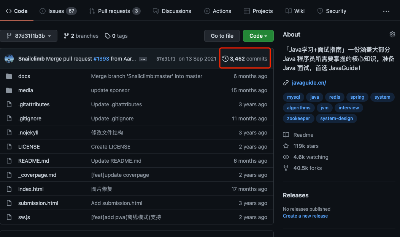
Task: Open the LICENSE file
Action: click(29, 147)
